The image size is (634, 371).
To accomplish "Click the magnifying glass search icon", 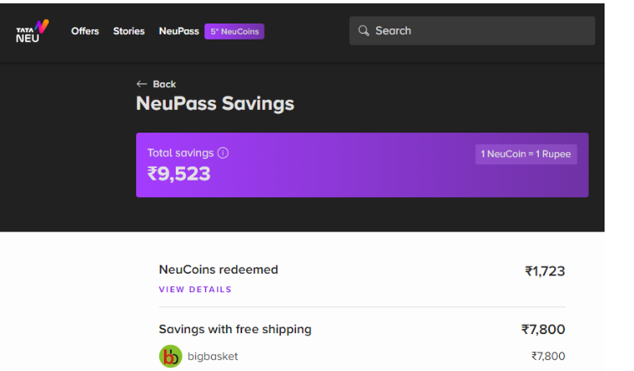I will coord(363,31).
